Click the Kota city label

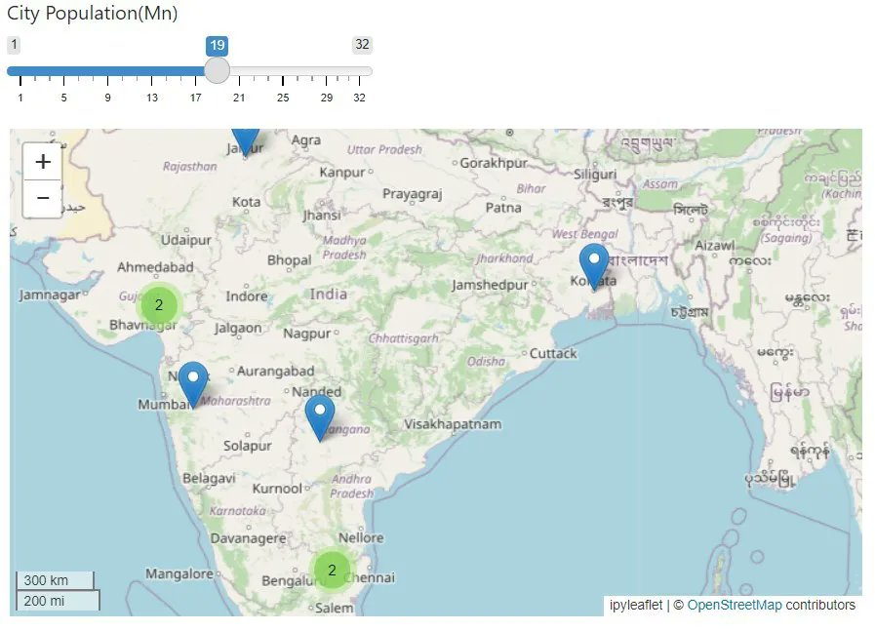point(246,202)
